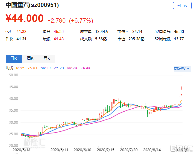
Task: Click the 40.00 y-axis label
Action: 13,99
